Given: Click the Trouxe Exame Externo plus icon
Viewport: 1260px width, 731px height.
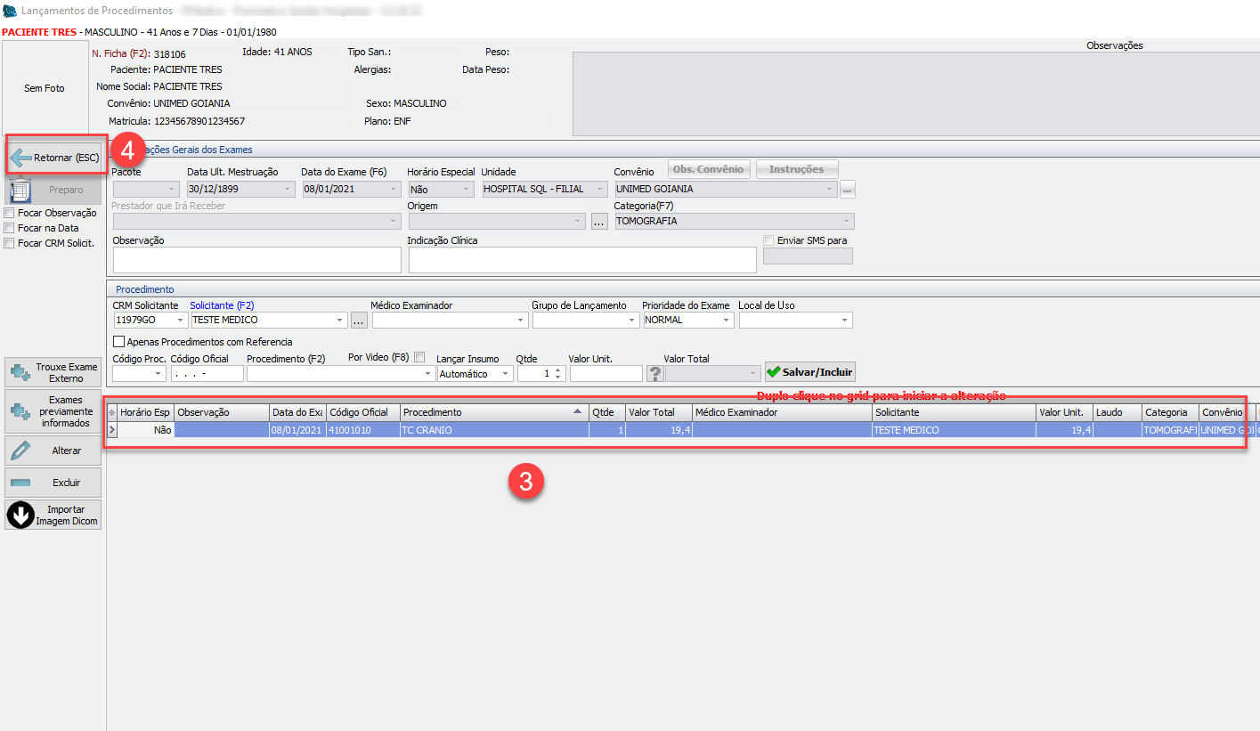Looking at the screenshot, I should [x=20, y=372].
